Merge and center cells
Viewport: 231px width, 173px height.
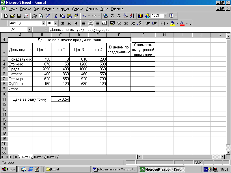click(x=104, y=23)
